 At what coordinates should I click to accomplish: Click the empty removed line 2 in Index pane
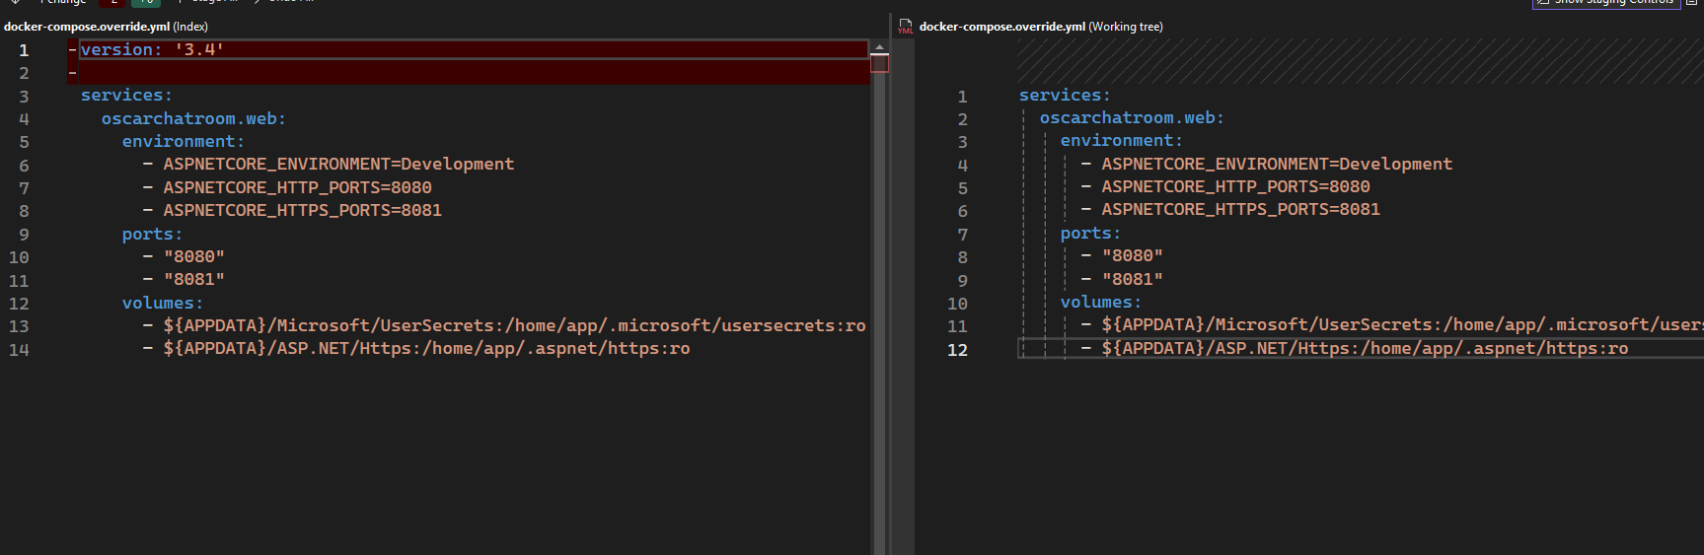pyautogui.click(x=395, y=73)
